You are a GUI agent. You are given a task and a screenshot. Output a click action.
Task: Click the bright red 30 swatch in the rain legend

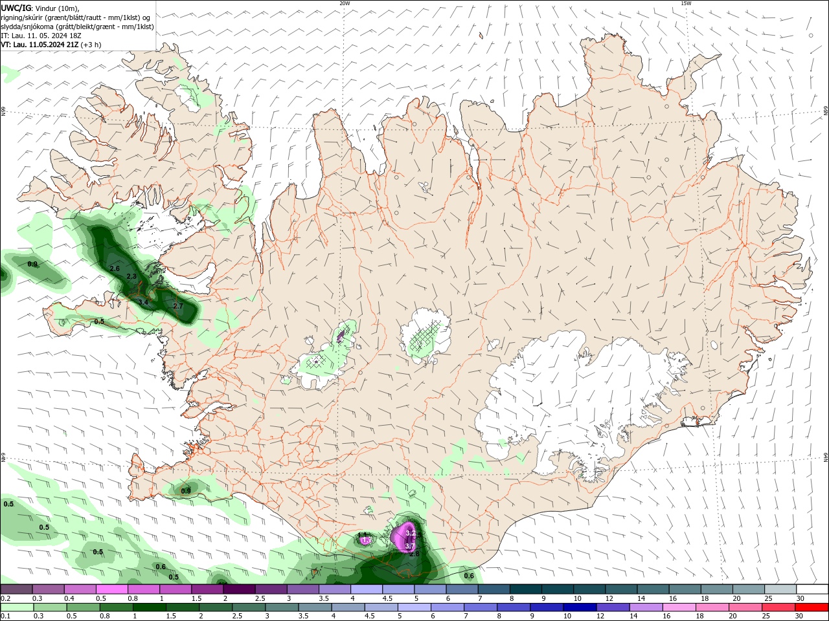812,607
